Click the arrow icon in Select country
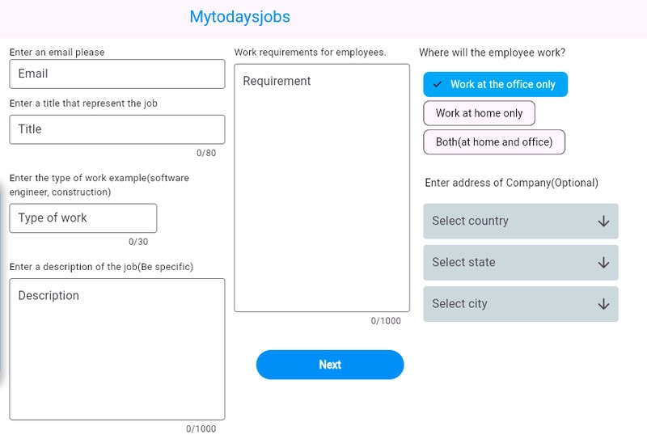The height and width of the screenshot is (435, 647). point(603,222)
